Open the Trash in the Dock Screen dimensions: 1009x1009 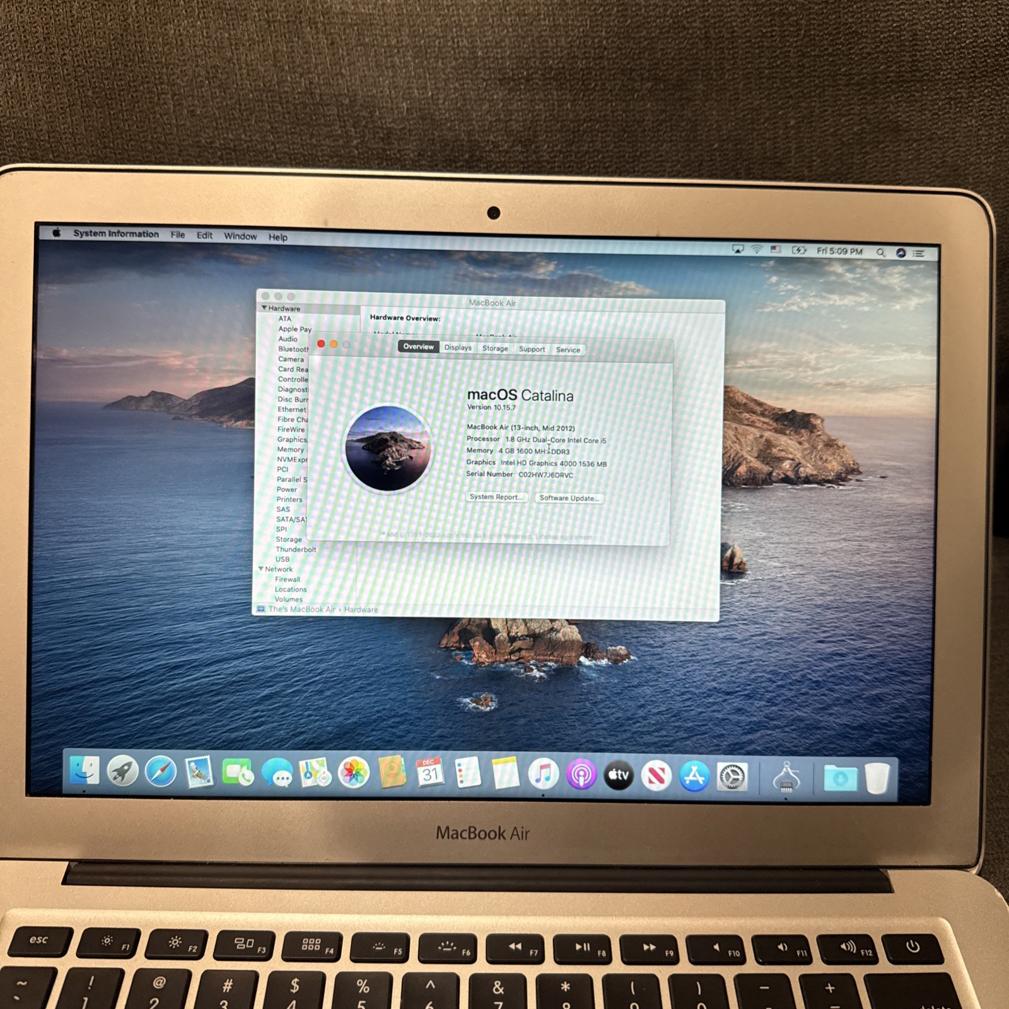pyautogui.click(x=877, y=779)
